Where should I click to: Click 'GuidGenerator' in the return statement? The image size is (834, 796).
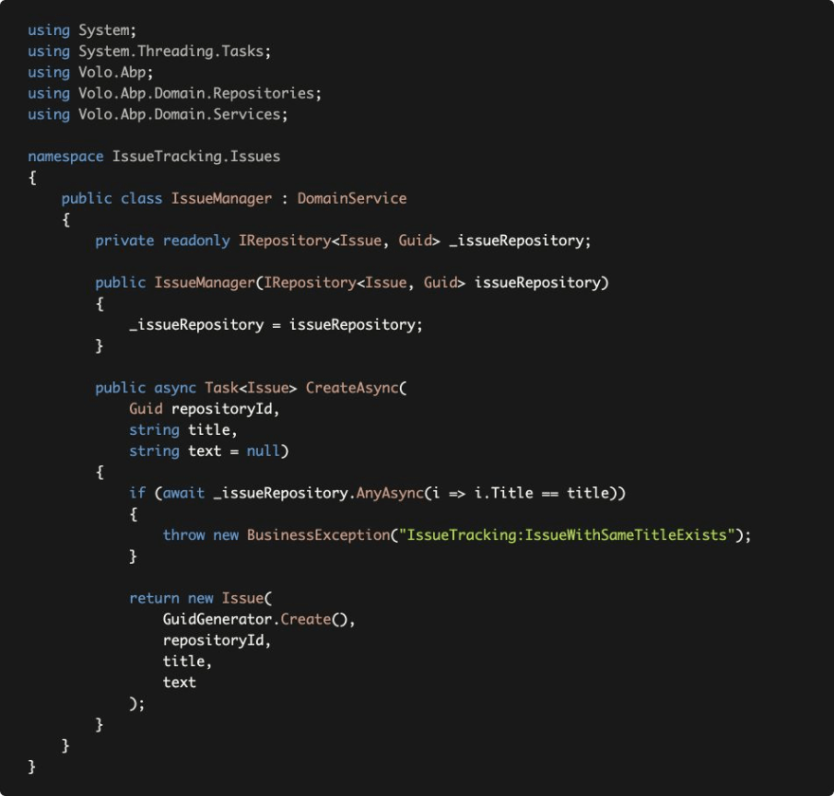pyautogui.click(x=217, y=620)
